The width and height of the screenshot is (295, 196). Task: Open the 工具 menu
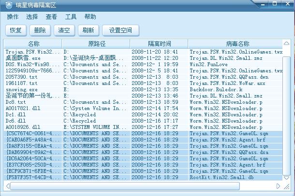click(x=71, y=17)
